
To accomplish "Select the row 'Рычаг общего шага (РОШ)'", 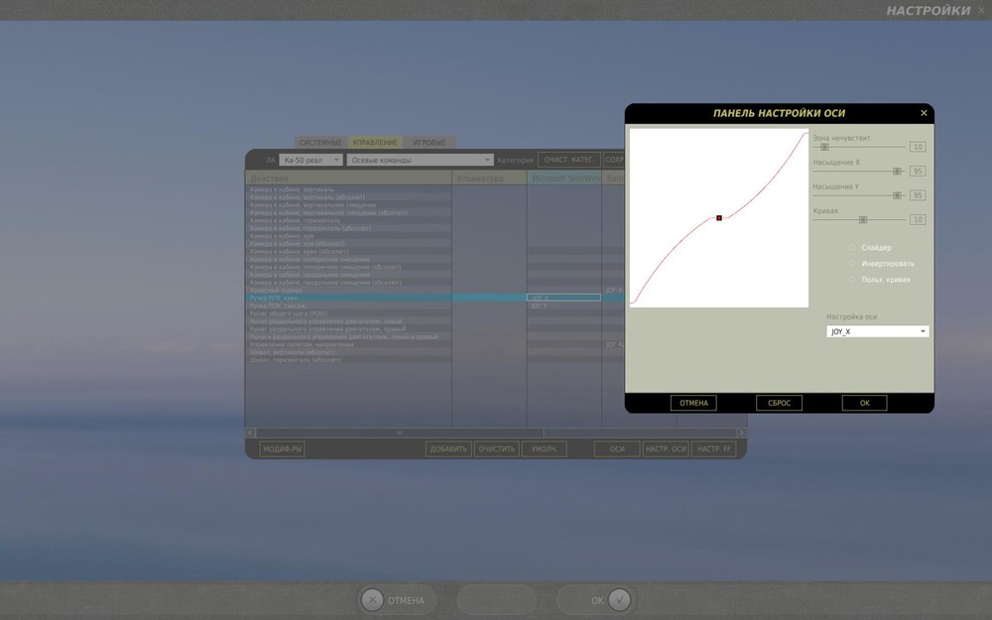I will (x=348, y=313).
